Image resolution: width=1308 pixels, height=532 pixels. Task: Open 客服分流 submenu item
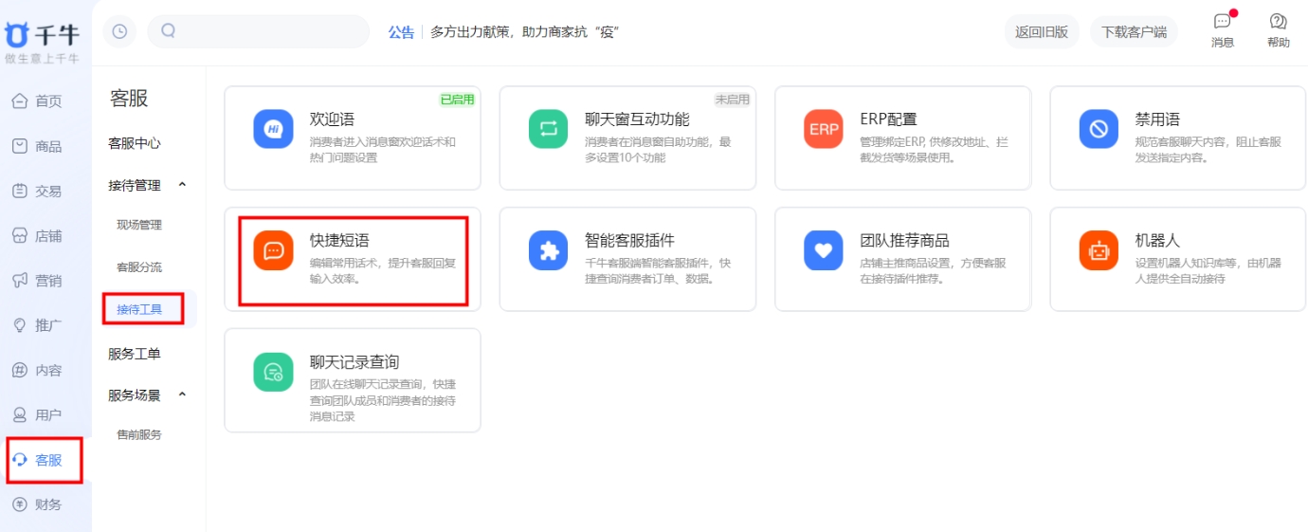[x=139, y=267]
